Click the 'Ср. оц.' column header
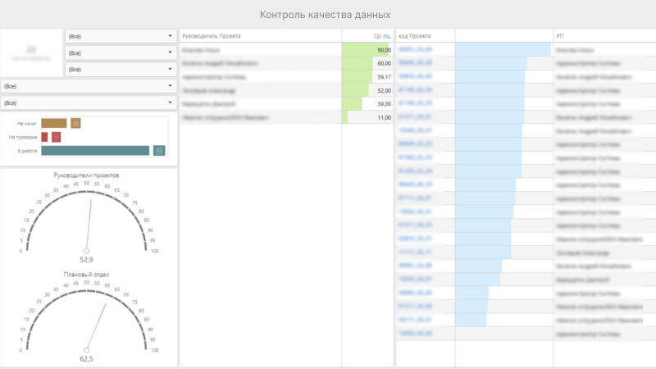The height and width of the screenshot is (369, 656). (381, 36)
